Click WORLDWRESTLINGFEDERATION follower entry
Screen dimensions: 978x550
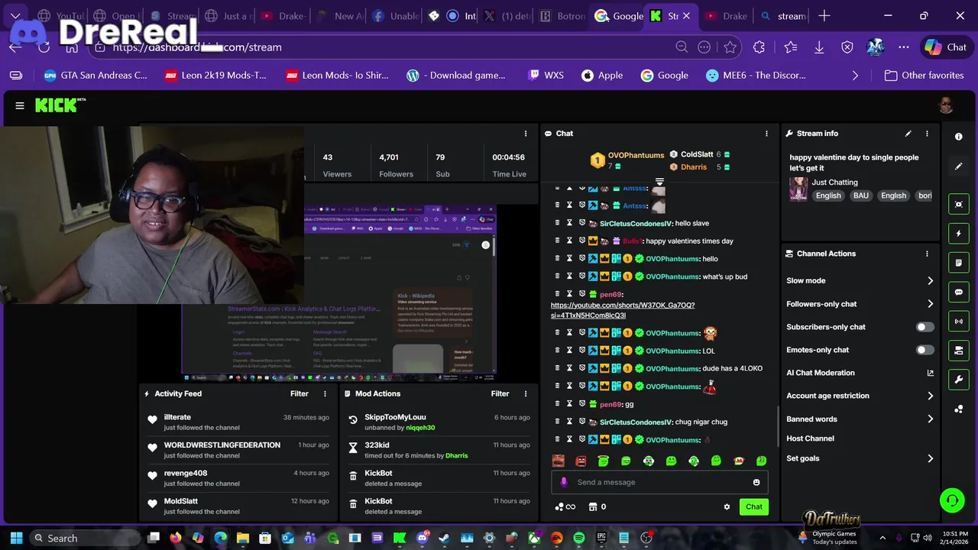[x=222, y=445]
